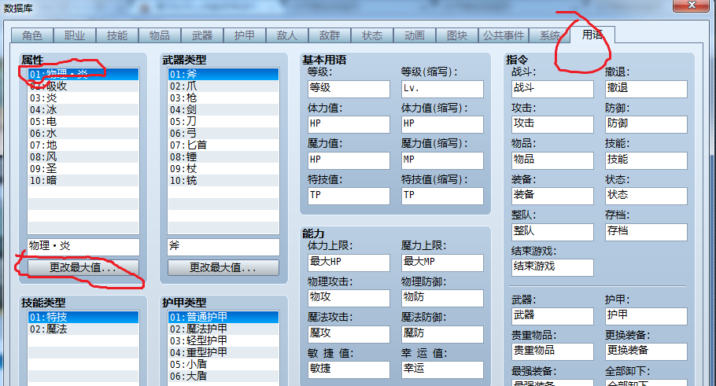
Task: Click the 等级(缩写) field containing Lv.
Action: [442, 89]
